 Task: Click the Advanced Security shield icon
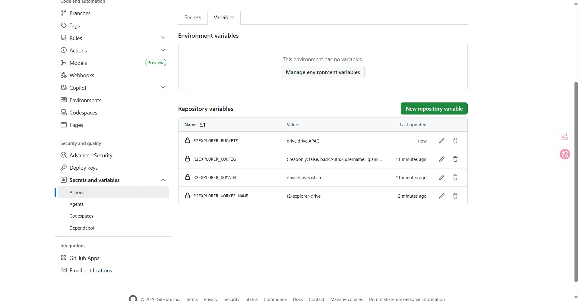click(x=63, y=155)
